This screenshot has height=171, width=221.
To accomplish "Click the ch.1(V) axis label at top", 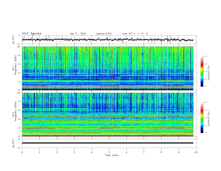I will (14, 40).
